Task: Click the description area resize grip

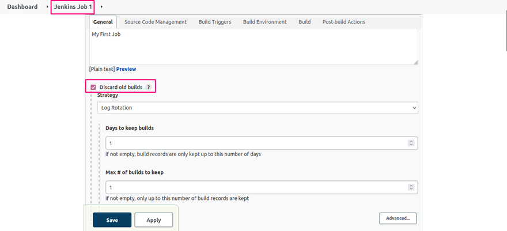Action: click(x=415, y=63)
